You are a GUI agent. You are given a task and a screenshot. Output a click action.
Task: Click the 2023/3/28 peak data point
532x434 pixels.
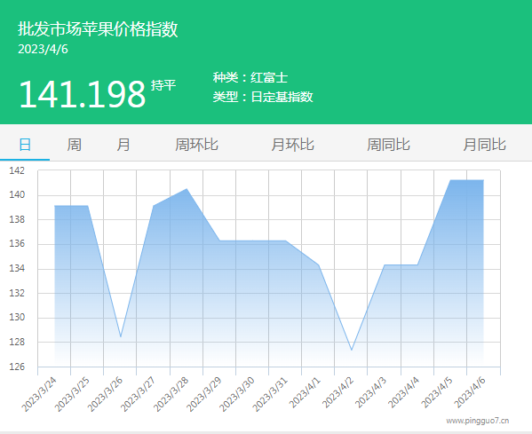pyautogui.click(x=187, y=189)
